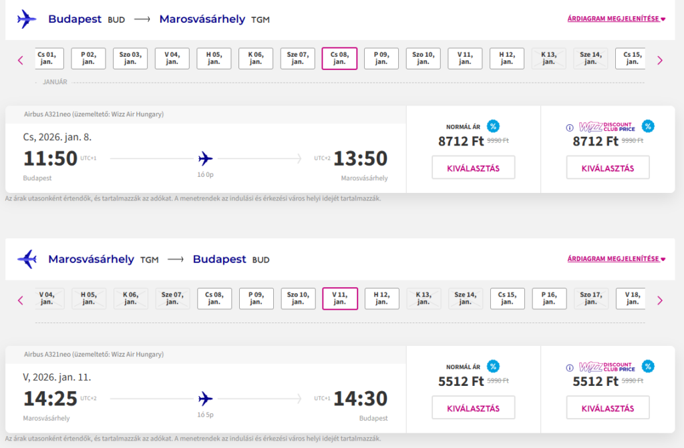Show later outbound dates with right arrow
The image size is (684, 448).
660,60
